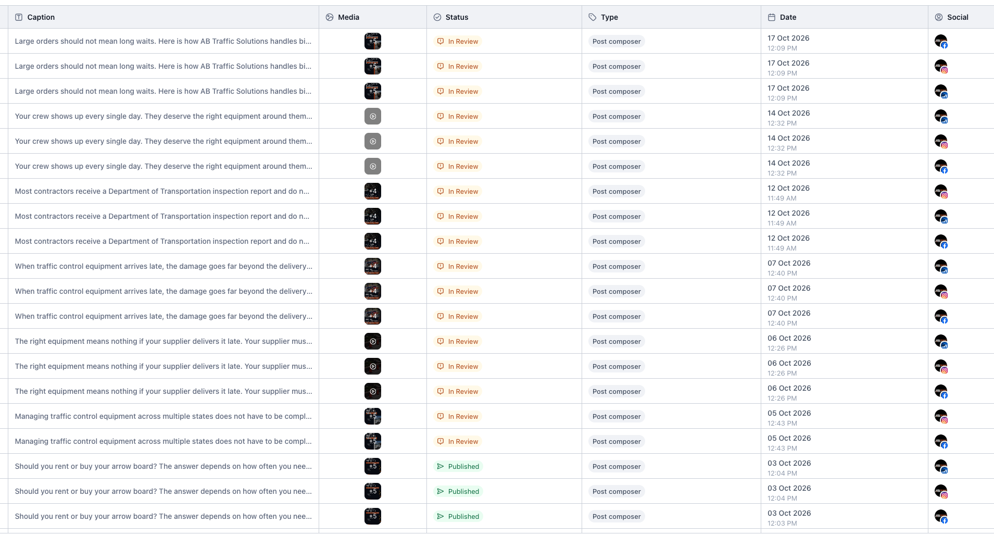
Task: Click the 03 Oct 2026 12:03 PM date cell
Action: (789, 518)
